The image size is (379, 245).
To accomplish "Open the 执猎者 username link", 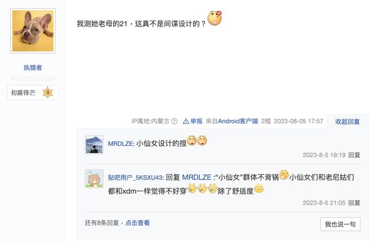I will point(33,68).
